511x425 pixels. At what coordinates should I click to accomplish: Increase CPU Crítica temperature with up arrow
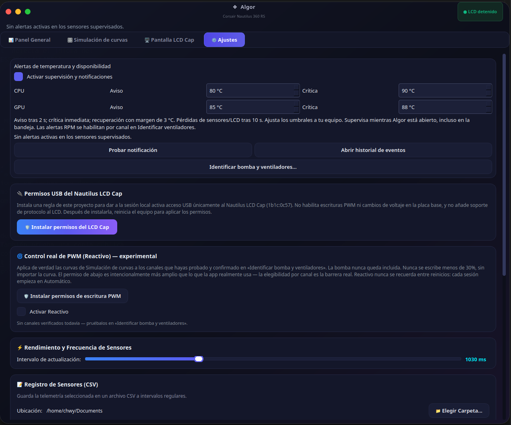click(x=489, y=87)
